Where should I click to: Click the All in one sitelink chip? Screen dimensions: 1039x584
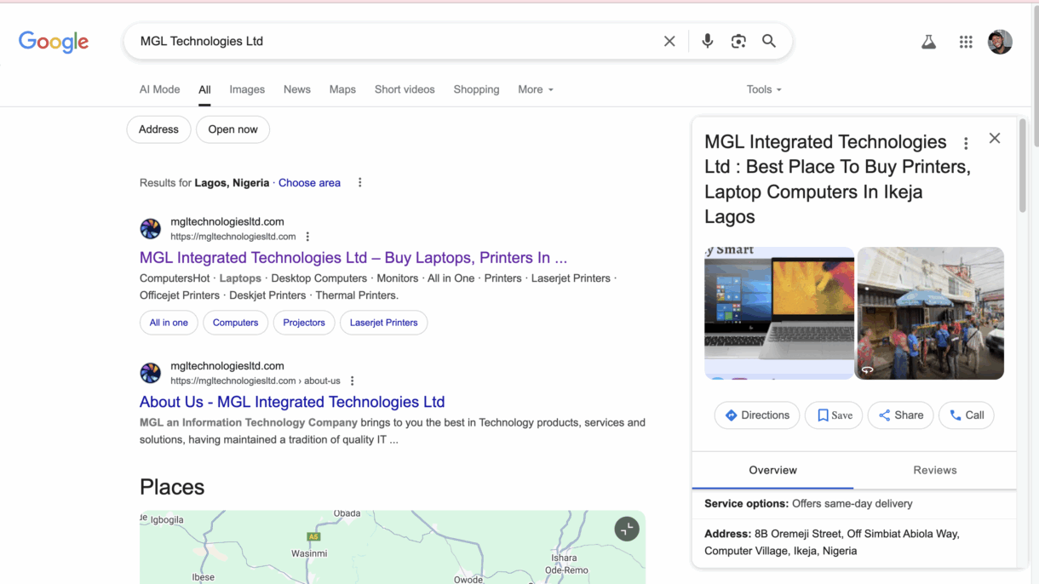169,323
